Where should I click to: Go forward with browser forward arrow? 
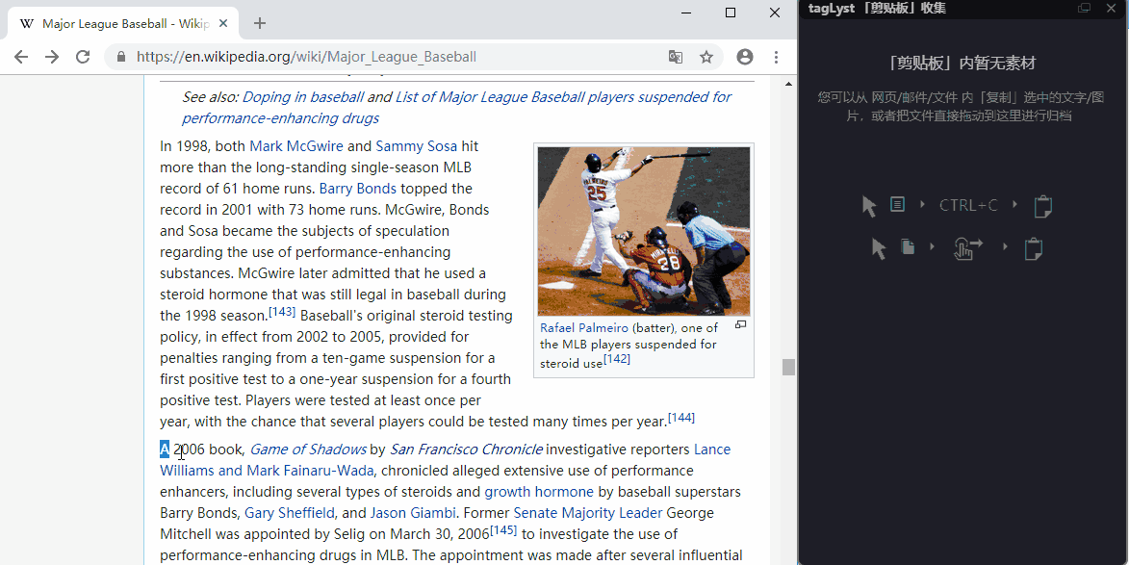click(x=52, y=57)
